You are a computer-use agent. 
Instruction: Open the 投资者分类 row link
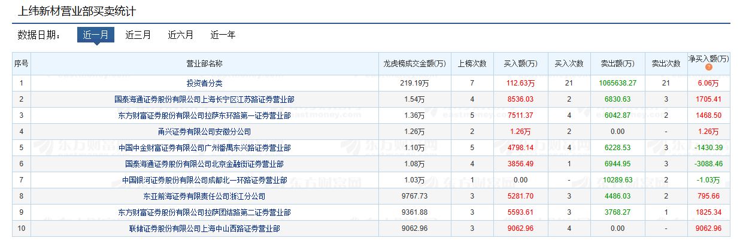204,83
